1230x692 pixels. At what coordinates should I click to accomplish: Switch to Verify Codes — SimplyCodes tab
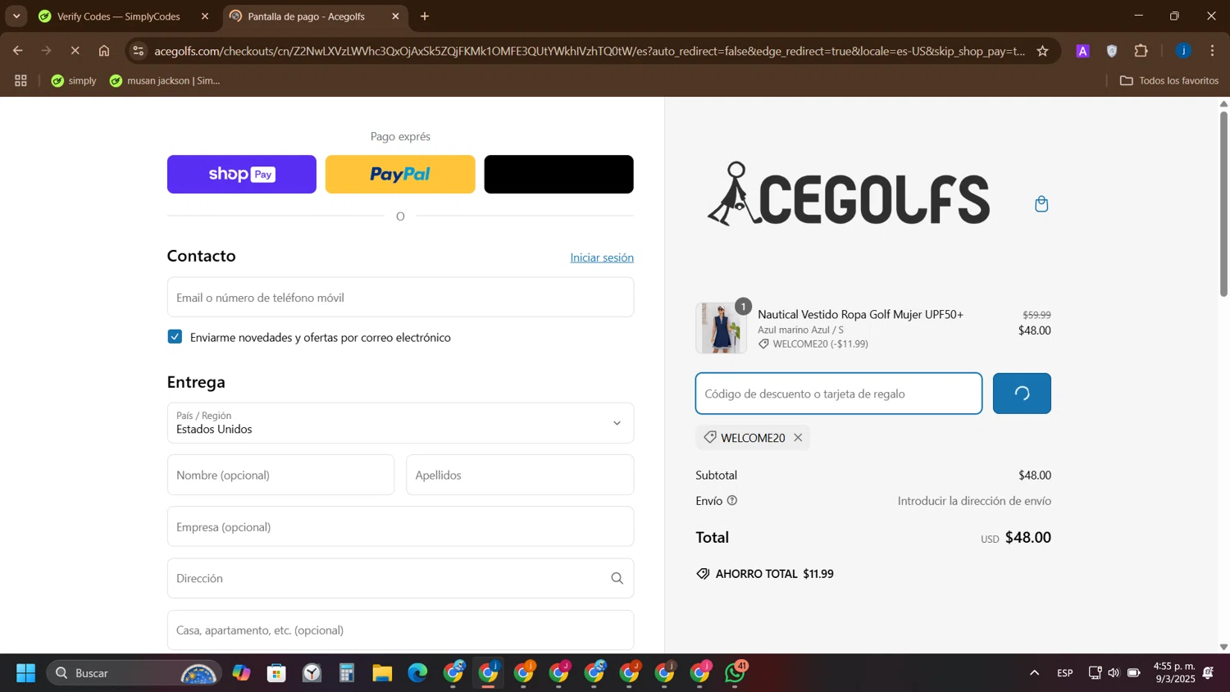tap(125, 16)
